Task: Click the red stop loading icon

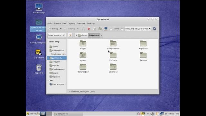Action: 89,29
